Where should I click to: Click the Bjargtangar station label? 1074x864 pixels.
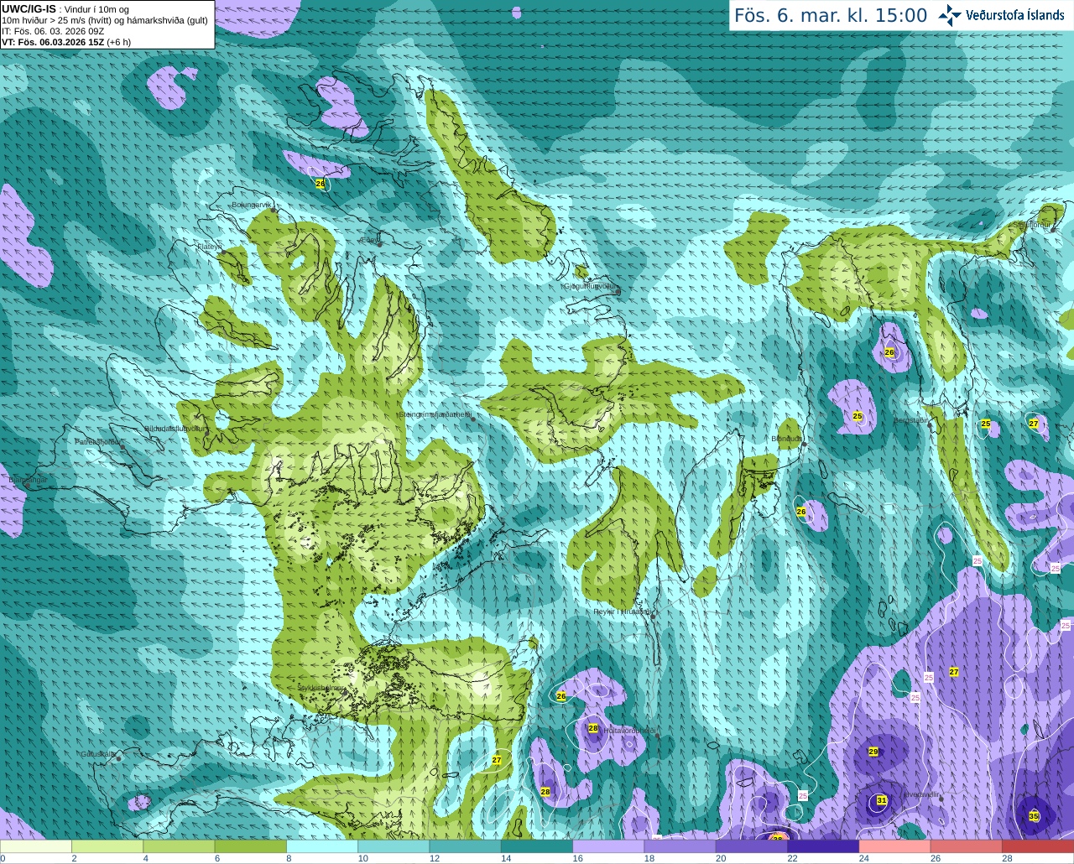click(28, 480)
